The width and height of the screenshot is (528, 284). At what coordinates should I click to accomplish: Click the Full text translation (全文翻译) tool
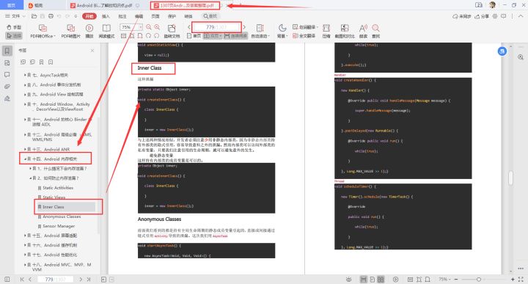point(304,35)
